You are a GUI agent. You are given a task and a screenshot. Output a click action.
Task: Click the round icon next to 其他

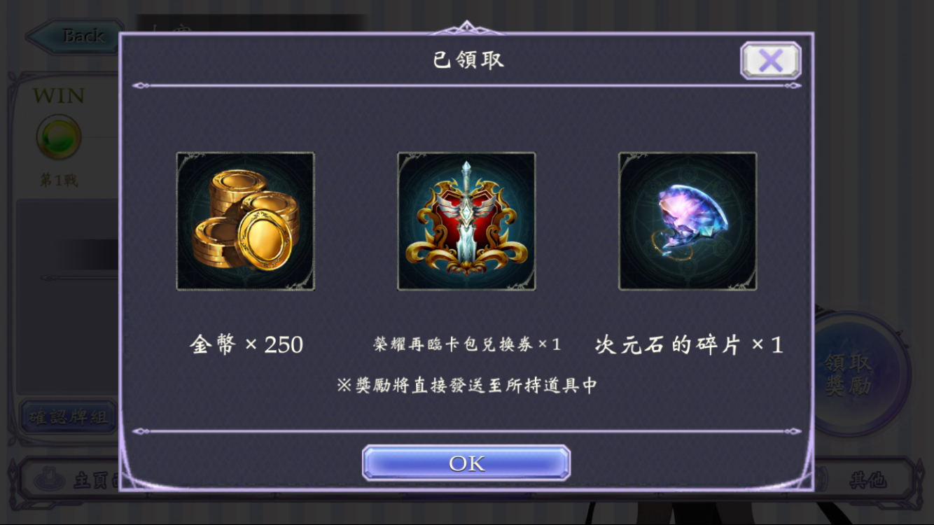point(821,479)
